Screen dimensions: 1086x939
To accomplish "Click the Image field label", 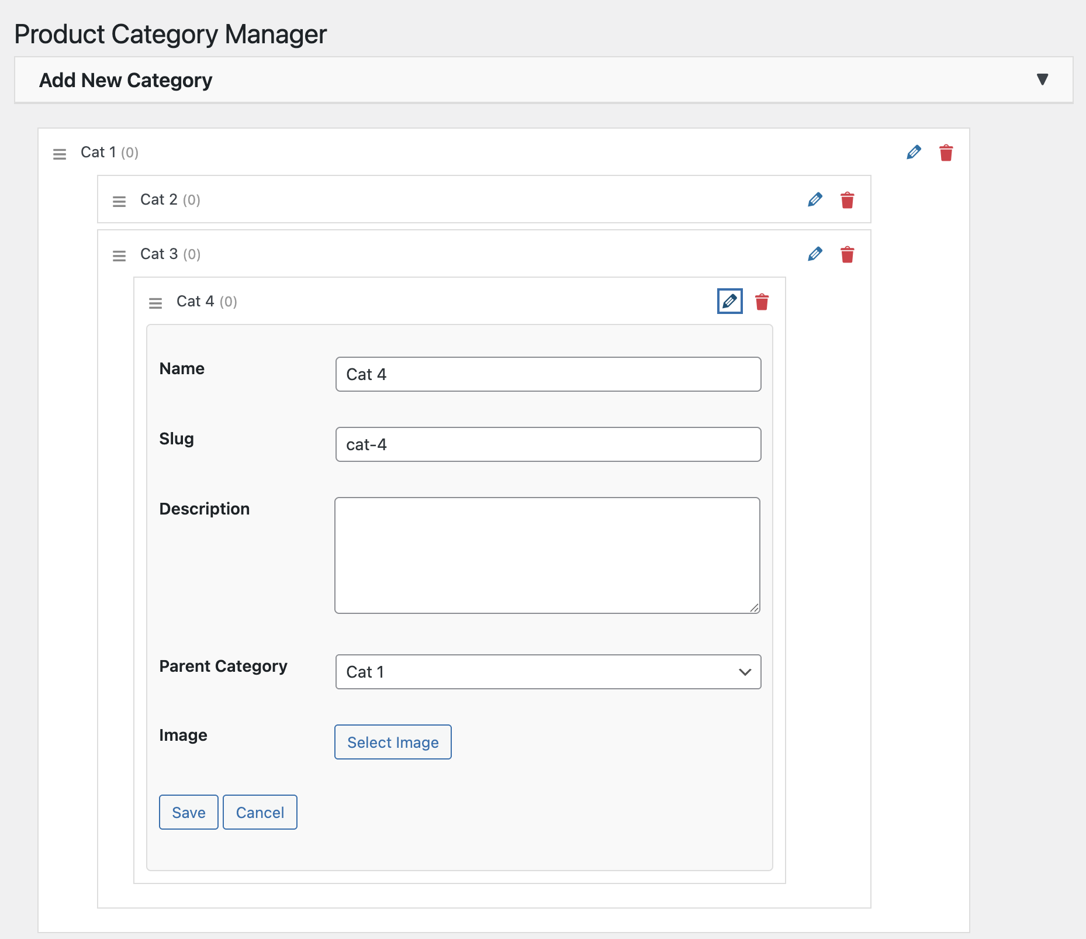I will [x=183, y=736].
